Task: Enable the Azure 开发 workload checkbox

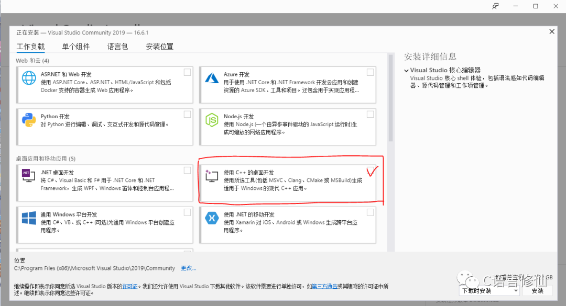Action: [371, 72]
